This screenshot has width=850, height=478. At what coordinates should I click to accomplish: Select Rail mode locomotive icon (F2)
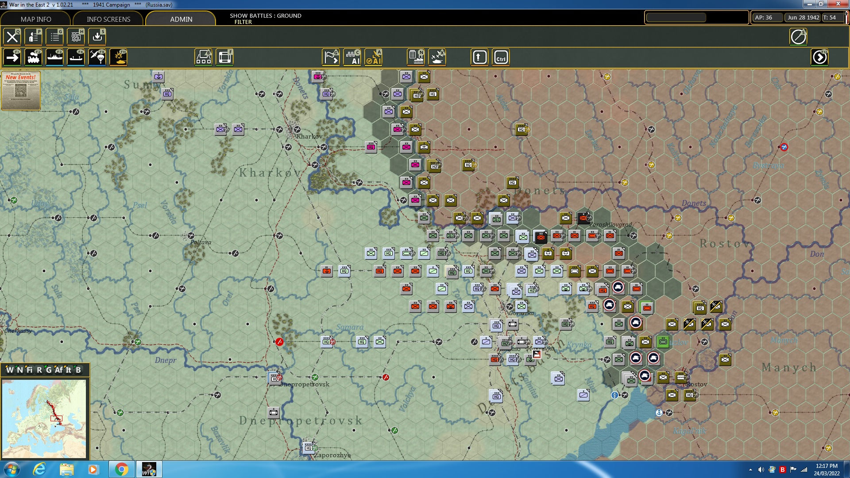pyautogui.click(x=34, y=58)
